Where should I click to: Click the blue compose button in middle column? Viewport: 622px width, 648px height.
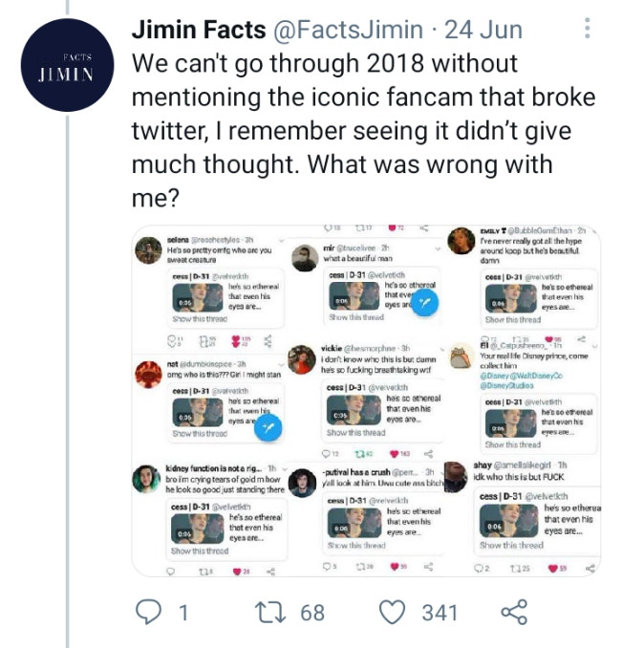pyautogui.click(x=425, y=303)
